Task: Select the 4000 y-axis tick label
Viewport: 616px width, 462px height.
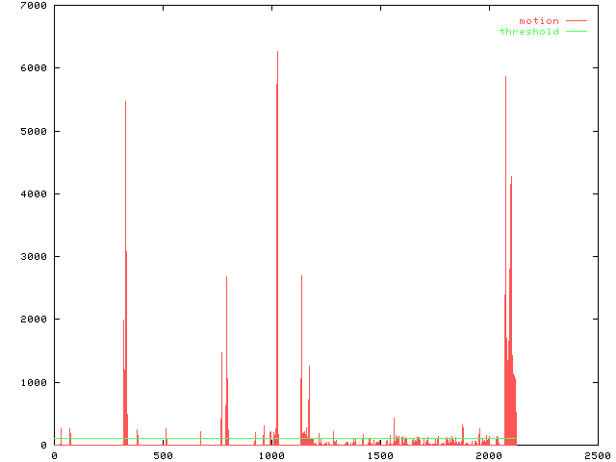Action: (33, 193)
